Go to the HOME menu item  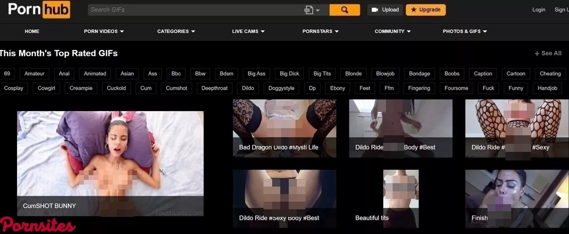tap(32, 31)
